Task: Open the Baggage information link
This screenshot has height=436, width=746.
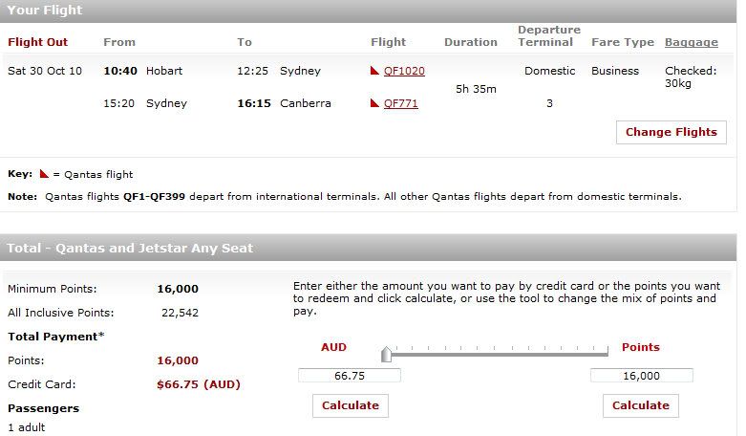Action: (692, 42)
